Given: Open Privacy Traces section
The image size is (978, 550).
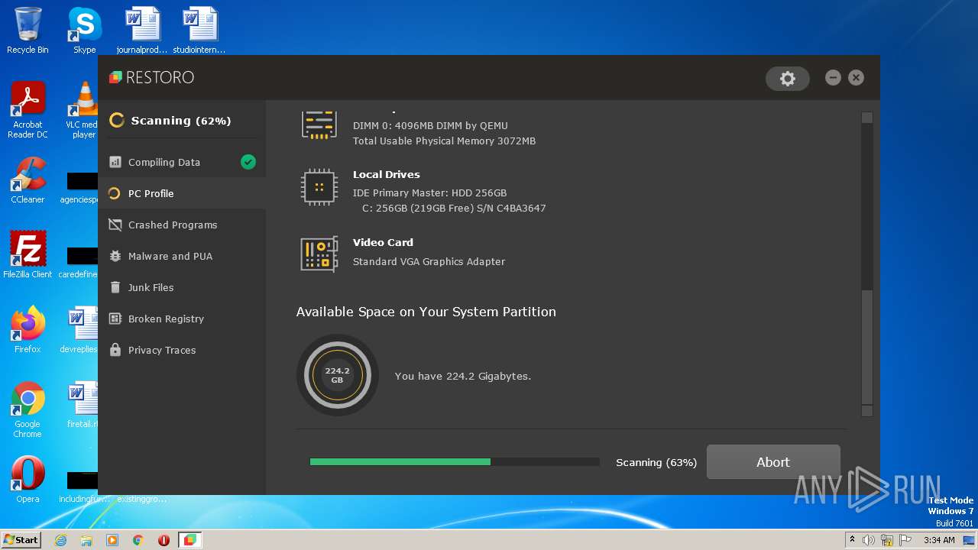Looking at the screenshot, I should click(182, 350).
